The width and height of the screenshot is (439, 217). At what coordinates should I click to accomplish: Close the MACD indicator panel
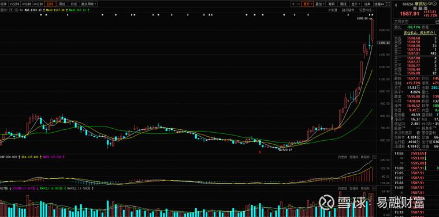[375, 158]
